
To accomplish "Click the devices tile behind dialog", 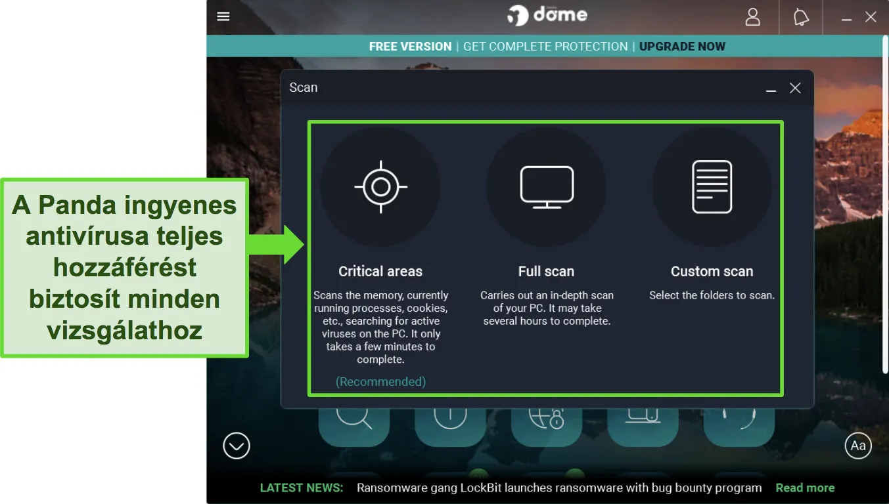I will pos(643,427).
